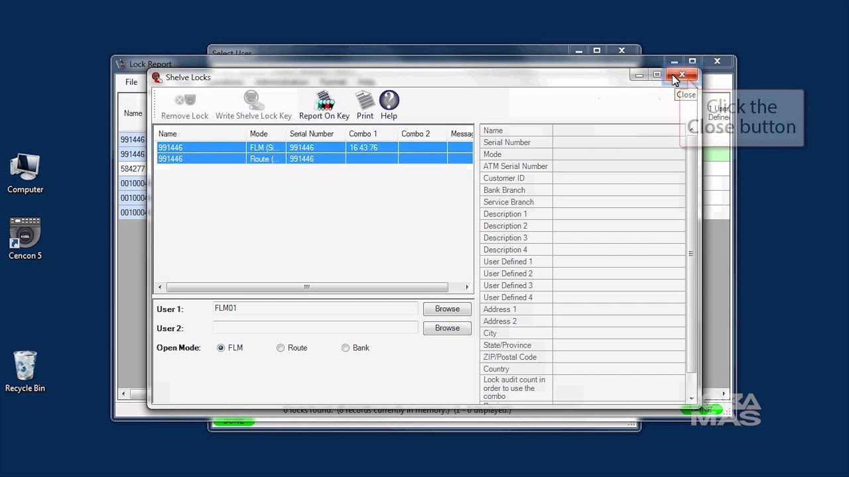Click Browse button next to User 2

(x=447, y=328)
